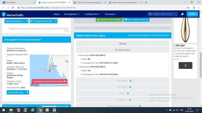Image resolution: width=202 pixels, height=113 pixels.
Task: Click the volume icon in system tray
Action: 177,110
